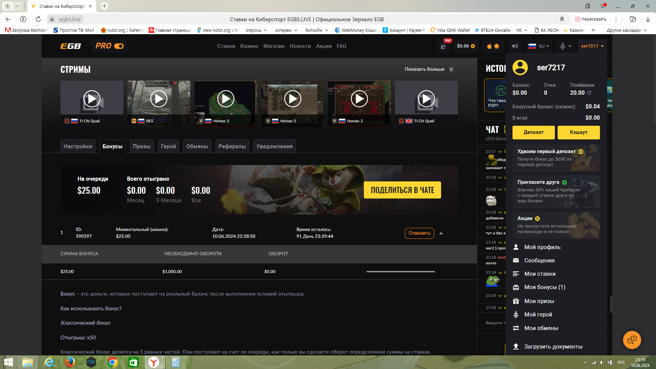Screen dimensions: 656x369
Task: Click the Apple/Android app icons
Action: click(493, 46)
